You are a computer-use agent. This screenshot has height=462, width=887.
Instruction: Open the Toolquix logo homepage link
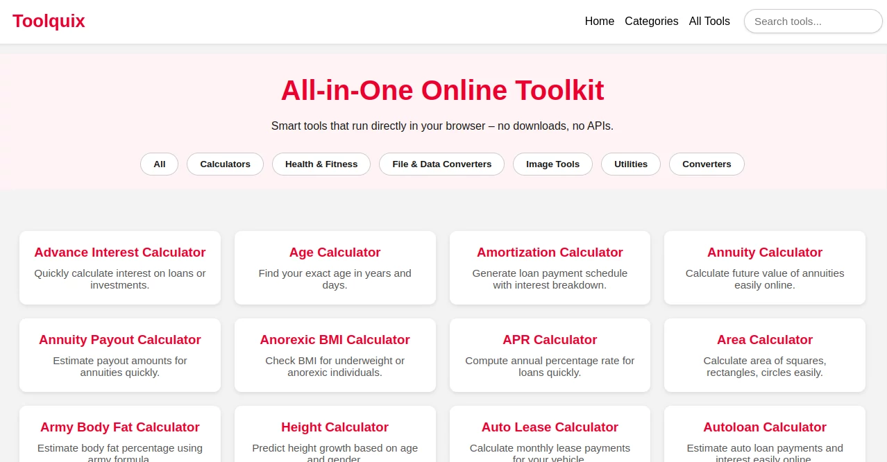pos(49,21)
